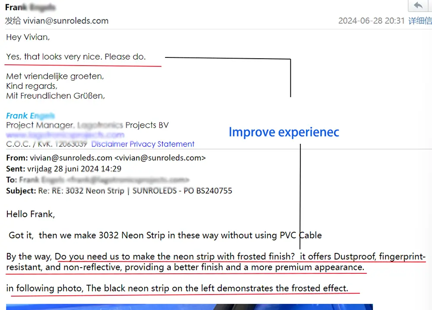Click the subject line 3032 Neon Strip
This screenshot has width=432, height=310.
(95, 191)
